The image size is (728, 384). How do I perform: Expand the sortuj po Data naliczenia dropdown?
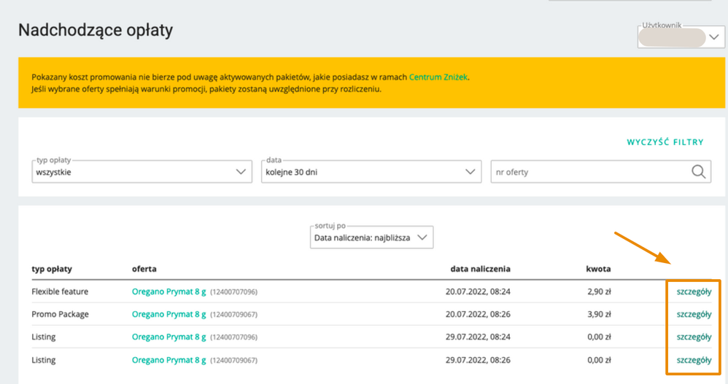tap(371, 237)
